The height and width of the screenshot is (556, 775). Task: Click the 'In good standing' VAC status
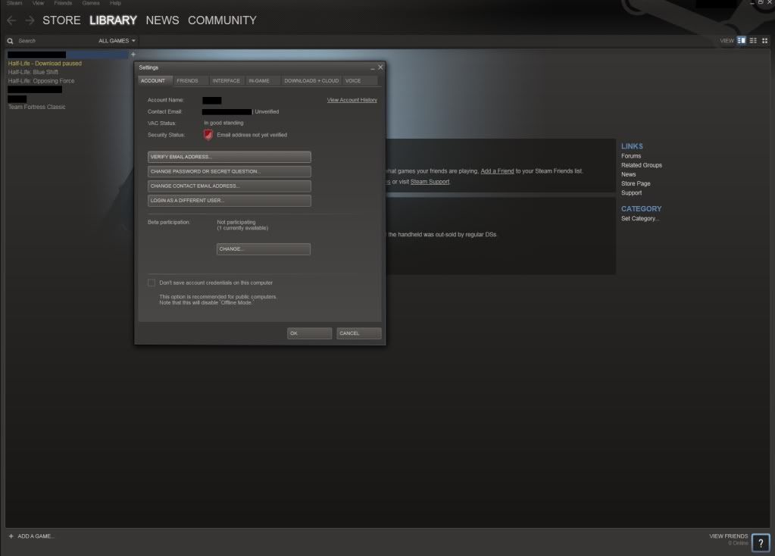[x=224, y=123]
